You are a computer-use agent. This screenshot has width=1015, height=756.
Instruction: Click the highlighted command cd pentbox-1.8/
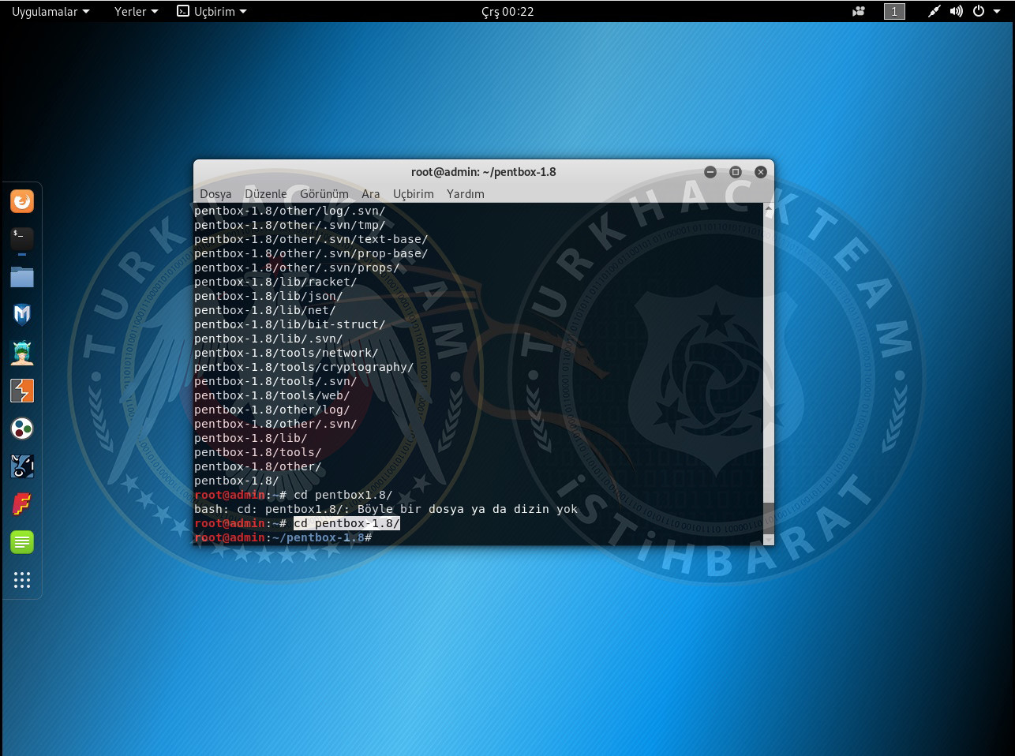(x=346, y=523)
